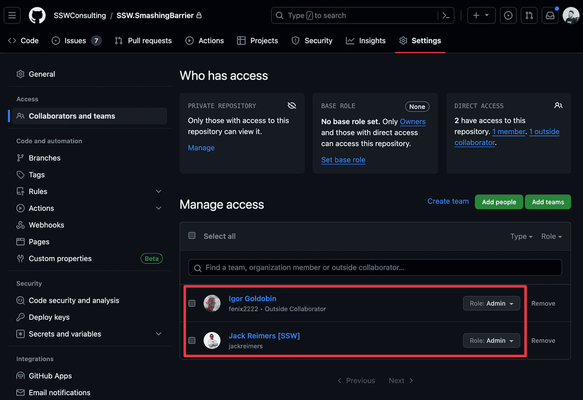Check the checkbox next to Jack Reimers
Image resolution: width=583 pixels, height=400 pixels.
coord(192,340)
